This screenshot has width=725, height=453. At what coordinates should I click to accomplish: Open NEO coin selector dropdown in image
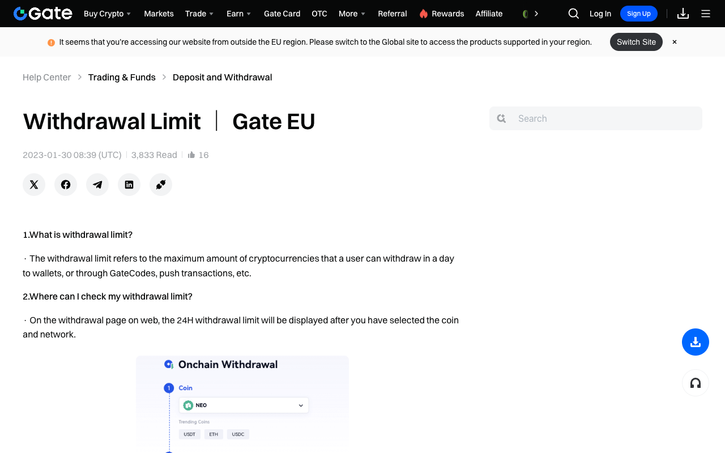(244, 405)
